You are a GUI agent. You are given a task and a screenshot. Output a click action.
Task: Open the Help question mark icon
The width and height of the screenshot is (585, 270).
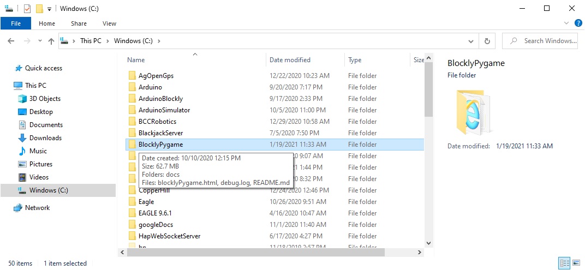click(x=578, y=23)
